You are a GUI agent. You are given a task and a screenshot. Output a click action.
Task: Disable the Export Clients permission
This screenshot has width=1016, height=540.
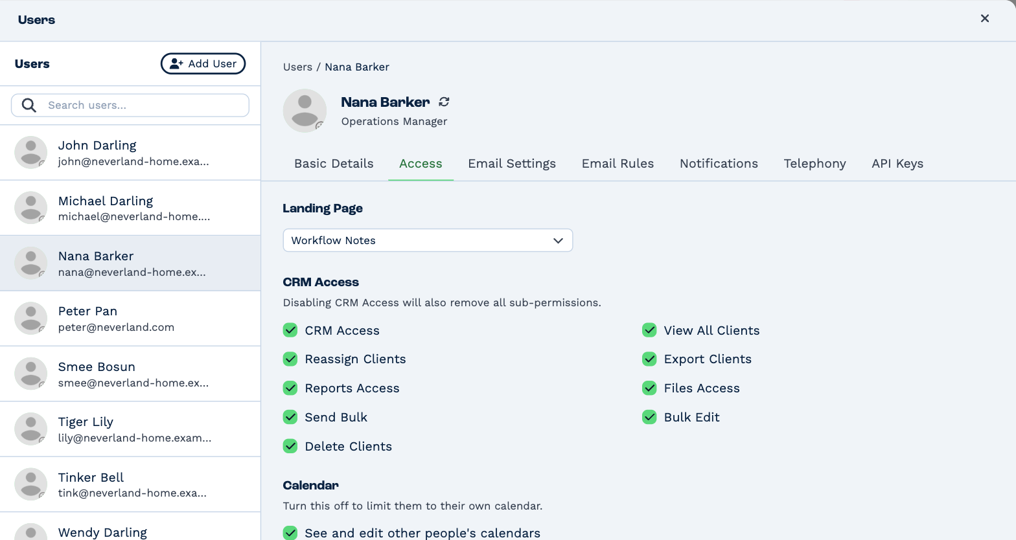point(649,359)
